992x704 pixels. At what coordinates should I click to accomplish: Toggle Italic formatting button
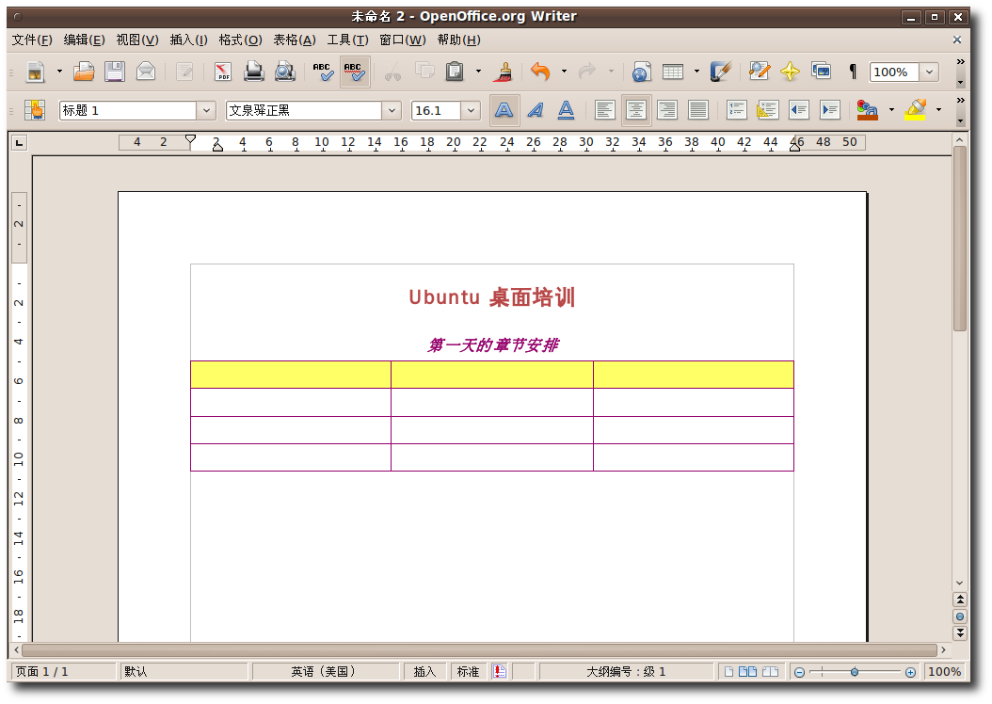[536, 111]
